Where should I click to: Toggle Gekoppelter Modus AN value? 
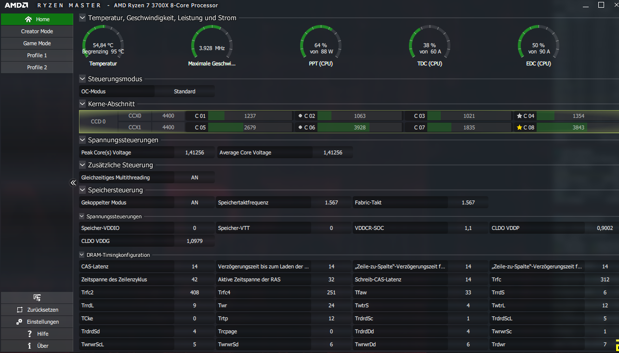click(x=194, y=202)
